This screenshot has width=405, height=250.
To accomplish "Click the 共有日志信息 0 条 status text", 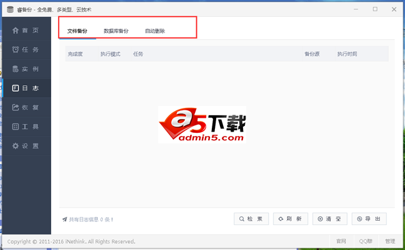I will click(x=91, y=219).
